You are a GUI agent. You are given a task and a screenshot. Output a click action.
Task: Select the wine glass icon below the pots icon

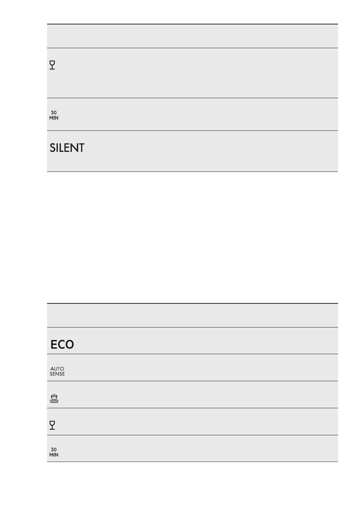52,425
